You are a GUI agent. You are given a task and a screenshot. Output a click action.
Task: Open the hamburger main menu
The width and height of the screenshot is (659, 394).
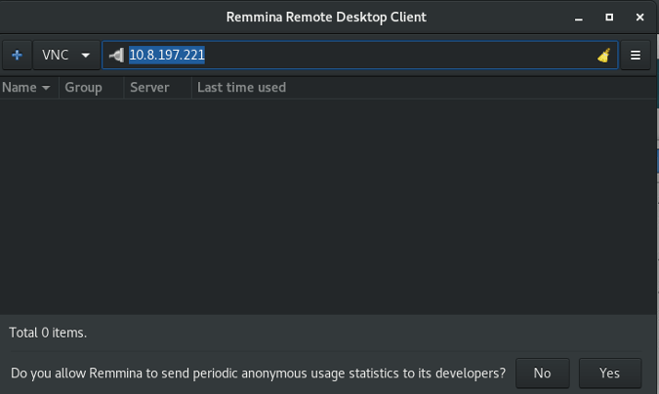coord(636,56)
